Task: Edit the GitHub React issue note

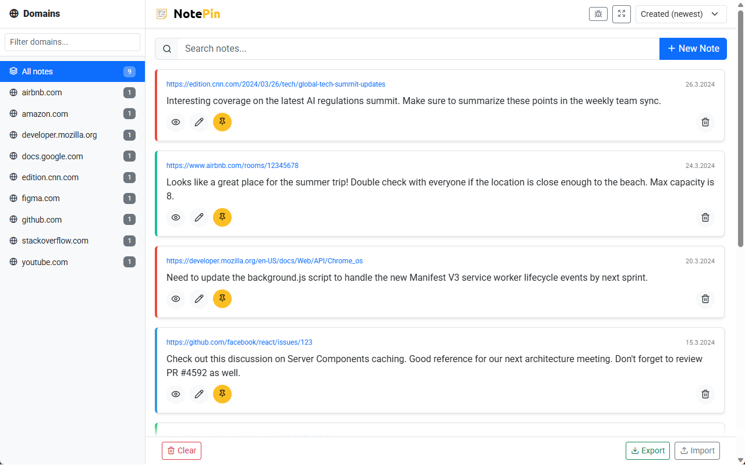Action: pyautogui.click(x=198, y=394)
